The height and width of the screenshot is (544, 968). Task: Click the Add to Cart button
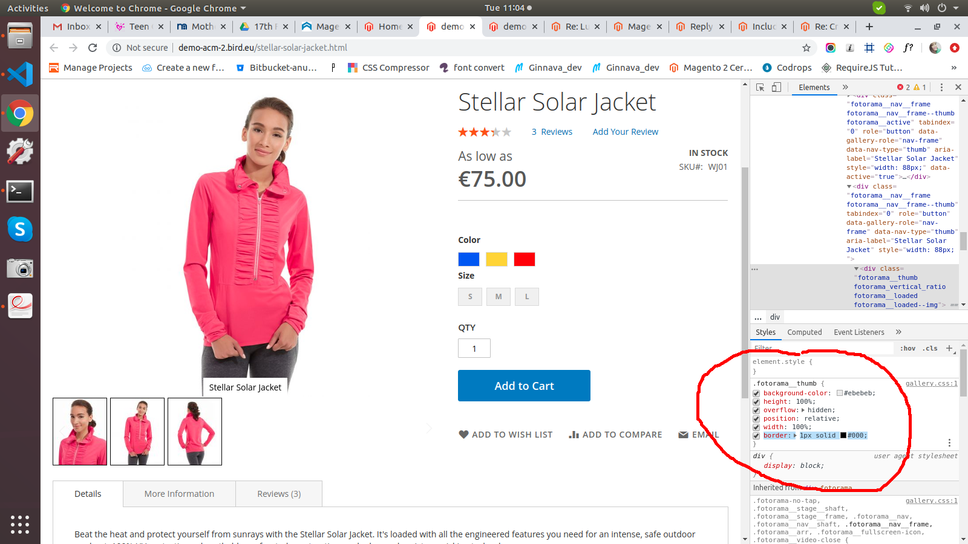tap(524, 386)
